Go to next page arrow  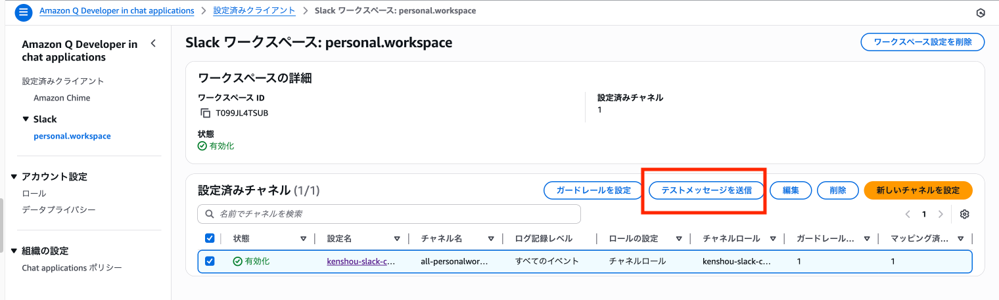coord(941,214)
